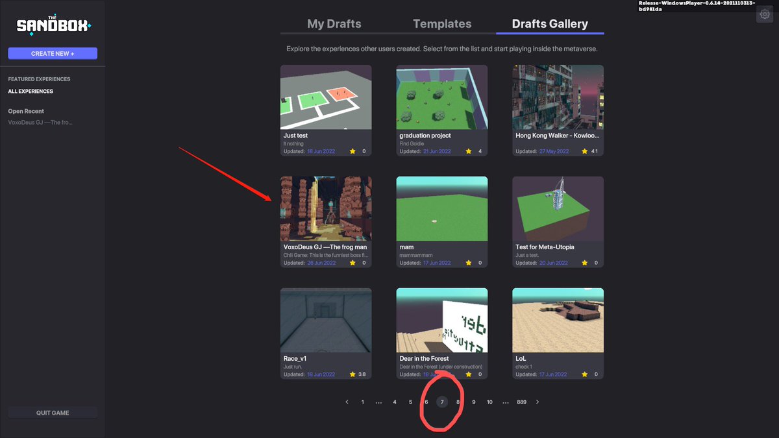Image resolution: width=779 pixels, height=438 pixels.
Task: Click the 'Dear in the Forest' title text
Action: pos(424,359)
